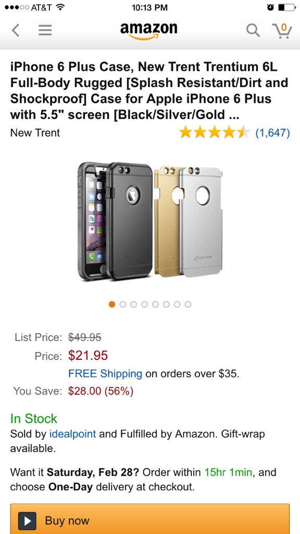Tap the Amazon logo
This screenshot has height=534, width=300.
tap(148, 31)
